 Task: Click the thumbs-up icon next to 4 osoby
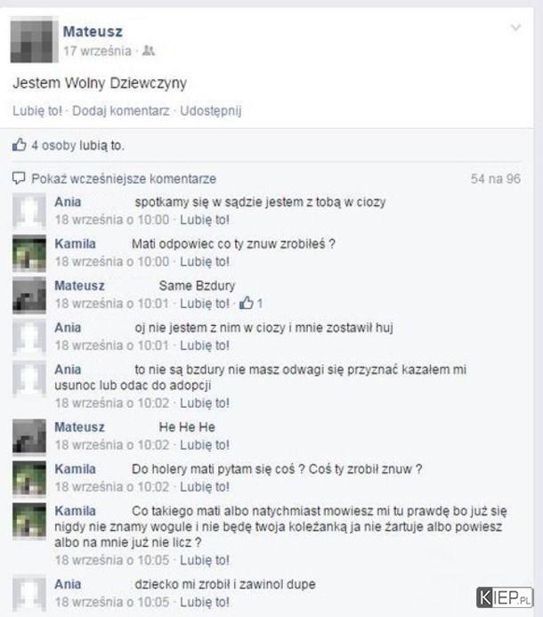pos(19,145)
